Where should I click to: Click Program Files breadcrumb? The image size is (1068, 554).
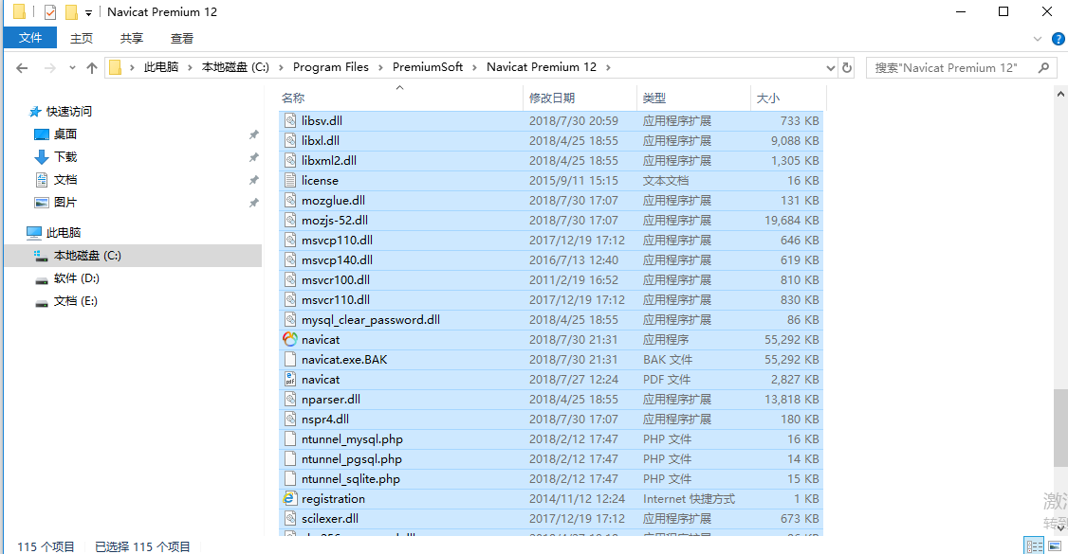(x=330, y=66)
